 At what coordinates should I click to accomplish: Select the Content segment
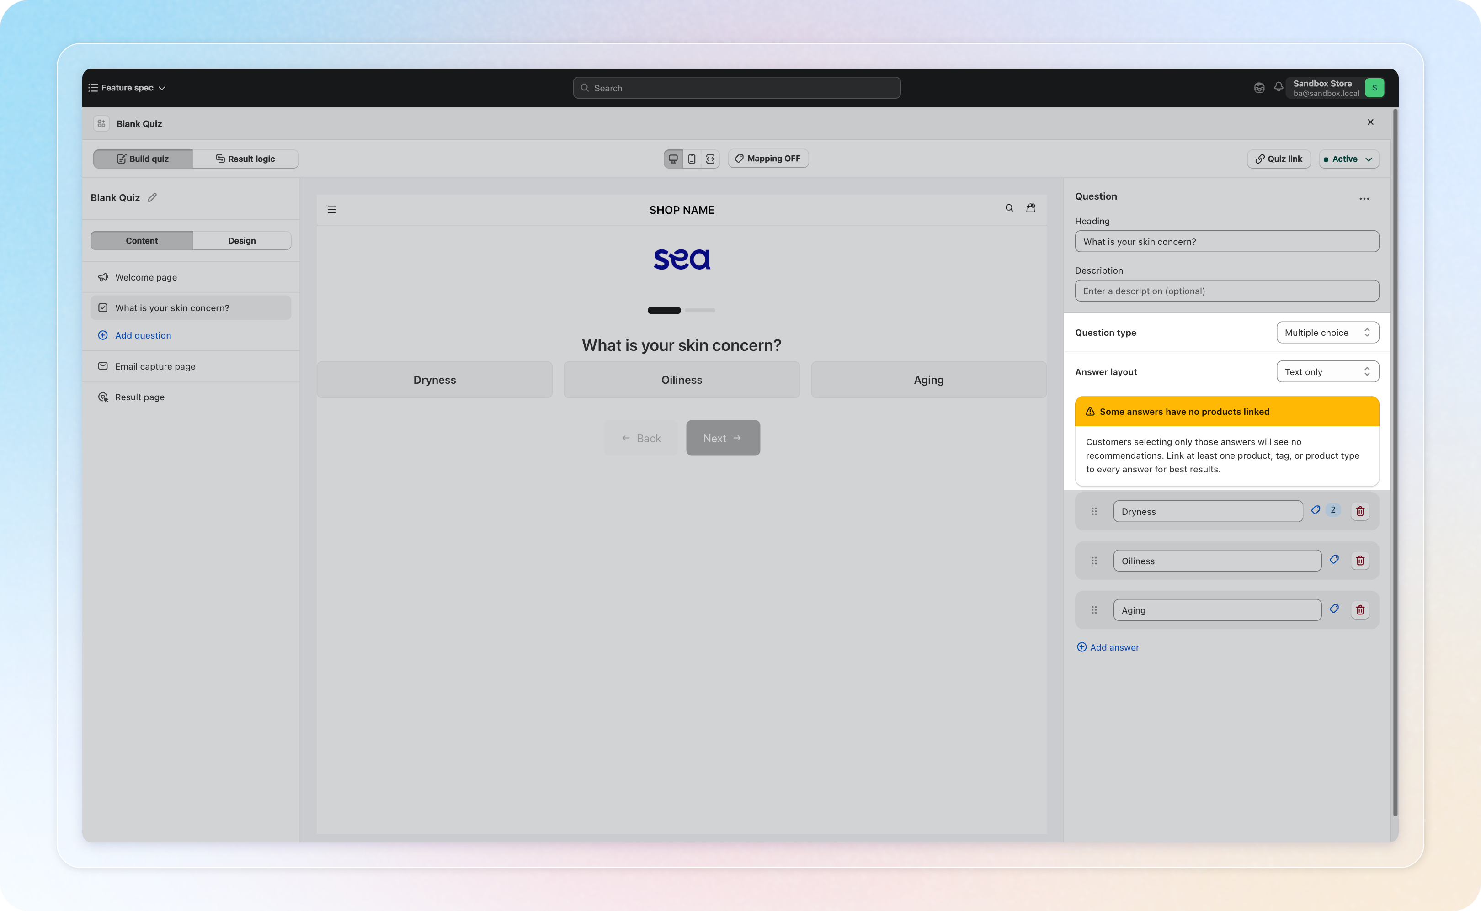click(x=142, y=240)
